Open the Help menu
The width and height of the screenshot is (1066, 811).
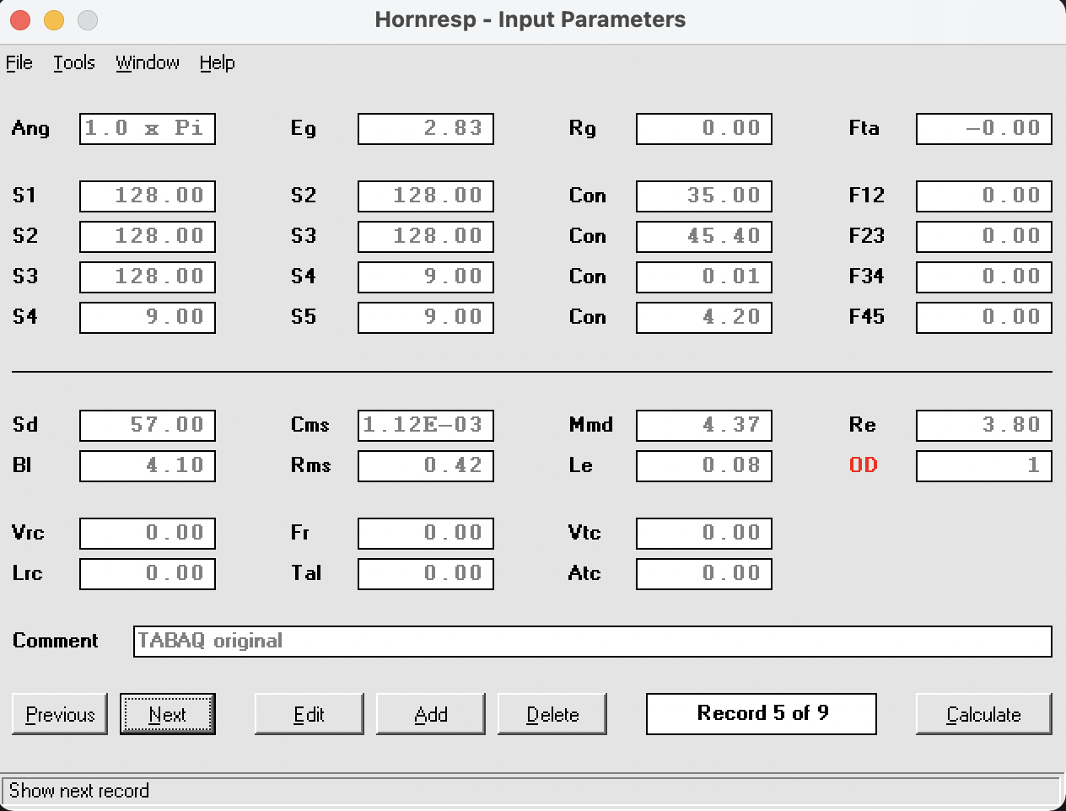[x=217, y=63]
